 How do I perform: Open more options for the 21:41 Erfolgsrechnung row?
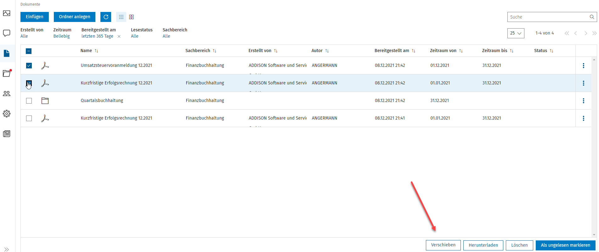(x=584, y=118)
